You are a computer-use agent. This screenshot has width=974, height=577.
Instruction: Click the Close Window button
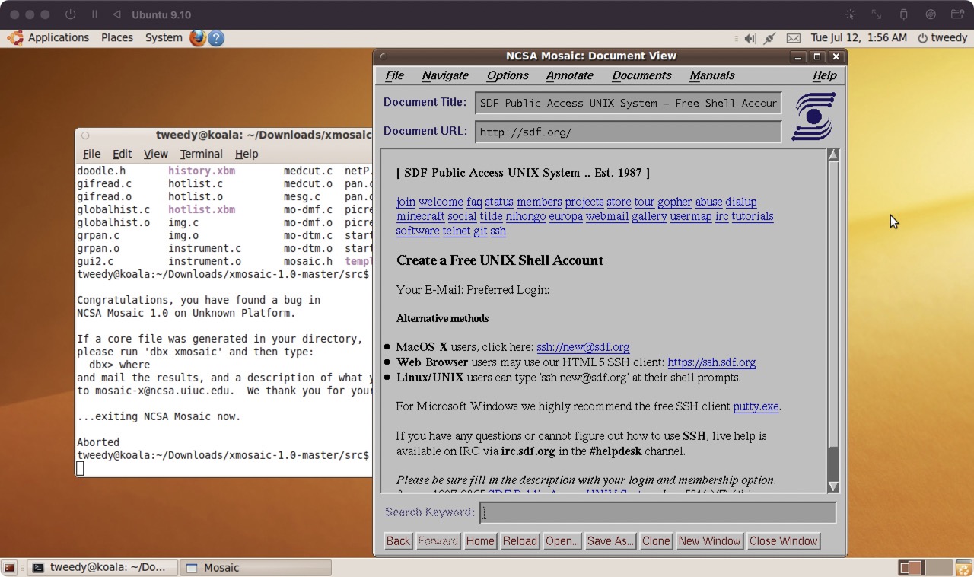(x=784, y=541)
